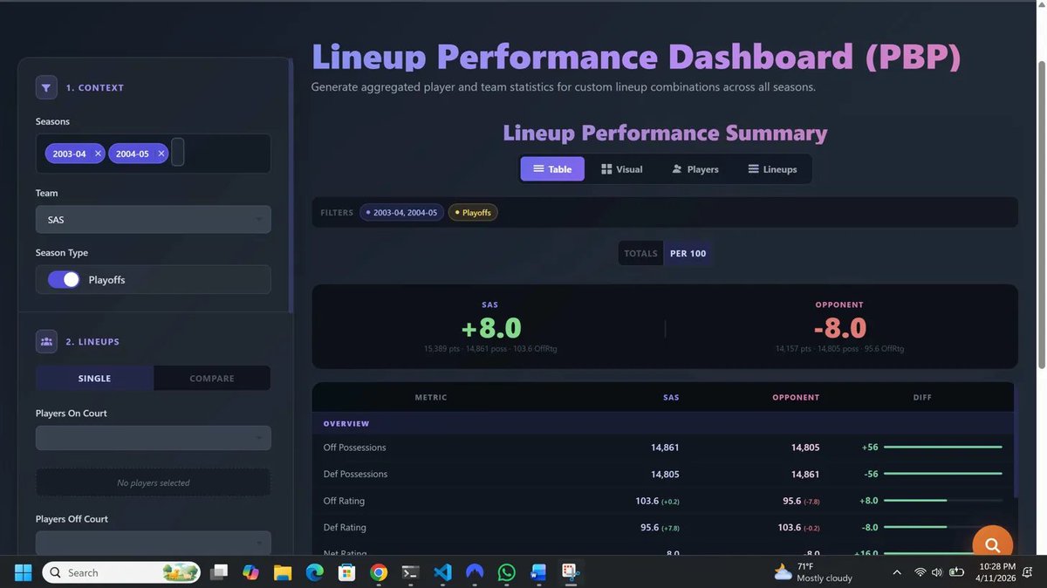Image resolution: width=1047 pixels, height=588 pixels.
Task: Click the Def Rating row label
Action: (x=344, y=527)
